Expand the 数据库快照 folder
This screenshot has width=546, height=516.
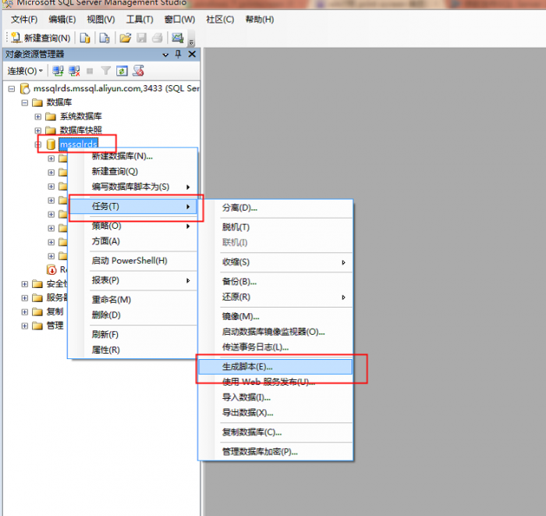pyautogui.click(x=38, y=130)
